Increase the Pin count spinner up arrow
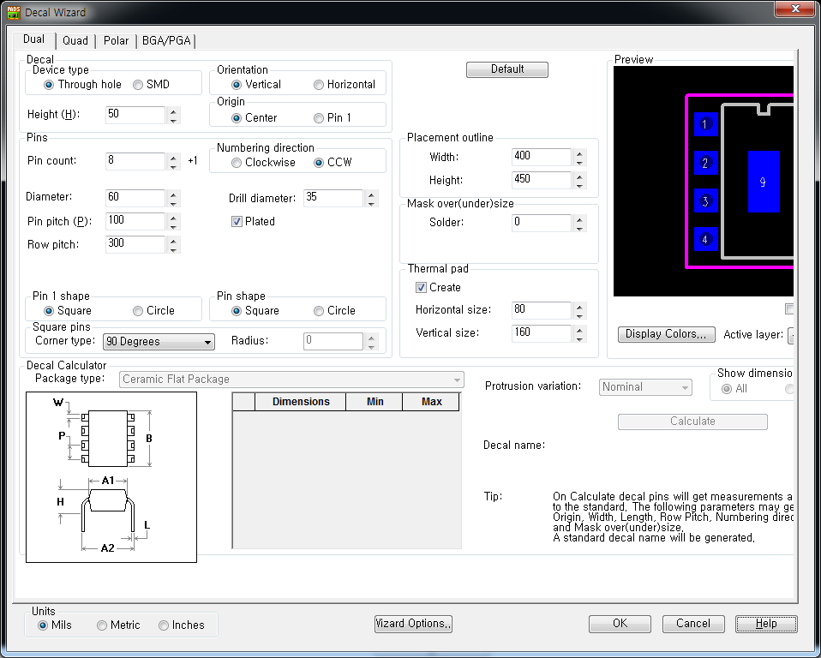 coord(174,157)
